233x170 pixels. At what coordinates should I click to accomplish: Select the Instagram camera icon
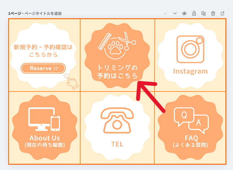click(x=190, y=49)
